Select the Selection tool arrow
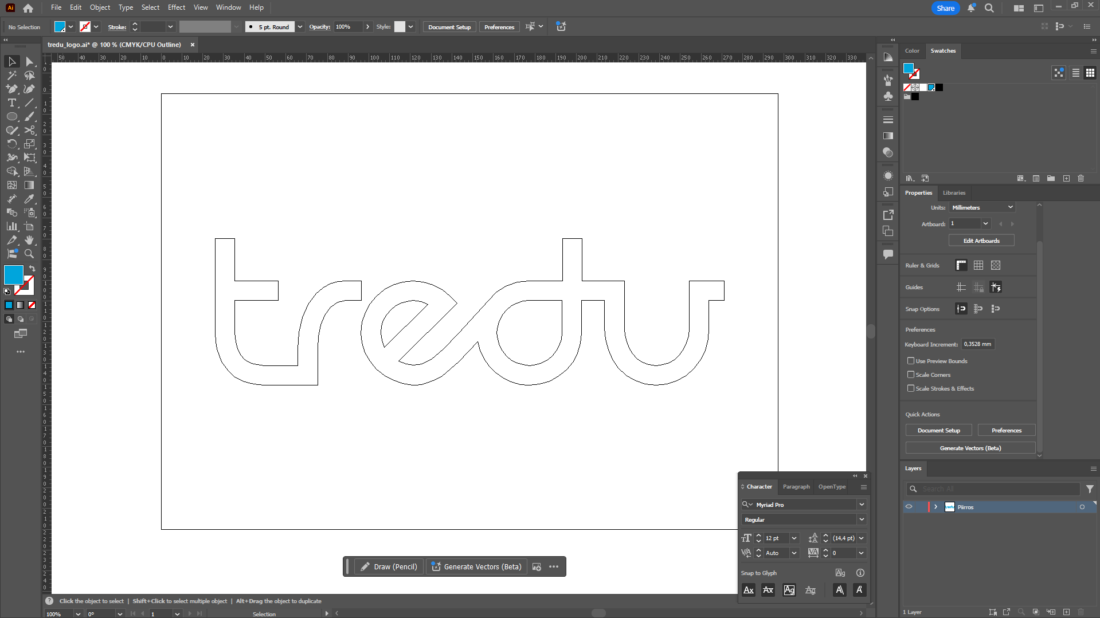 pos(12,61)
